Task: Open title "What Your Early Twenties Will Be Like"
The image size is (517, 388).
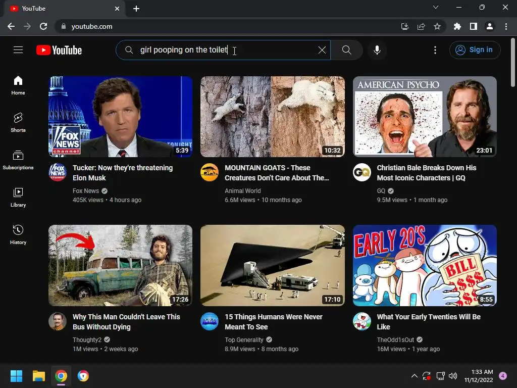Action: coord(429,322)
